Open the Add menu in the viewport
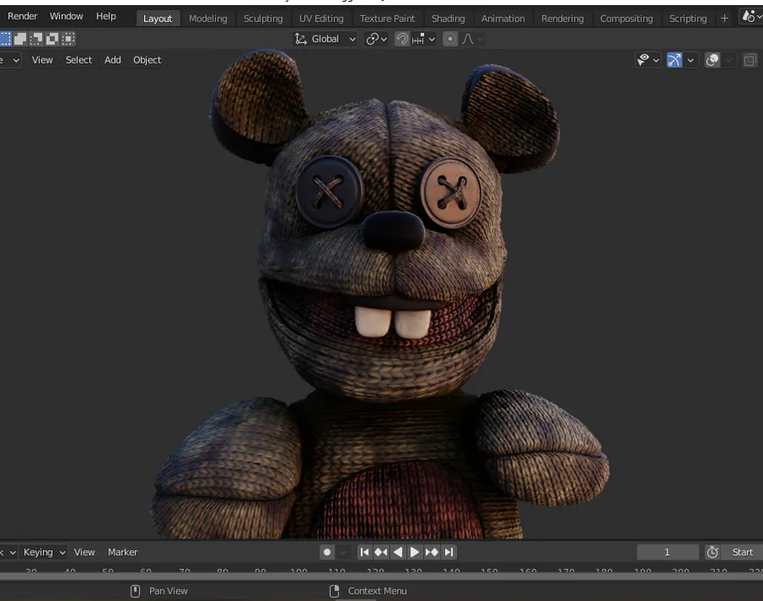 [113, 60]
